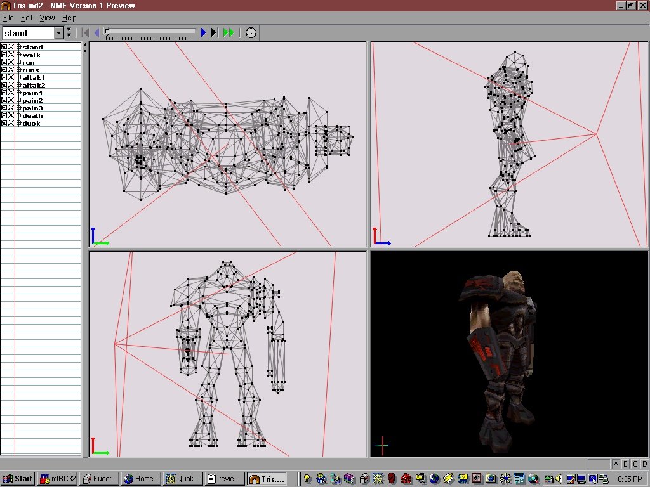This screenshot has width=650, height=487.
Task: Click the small field left of the A button
Action: click(599, 464)
